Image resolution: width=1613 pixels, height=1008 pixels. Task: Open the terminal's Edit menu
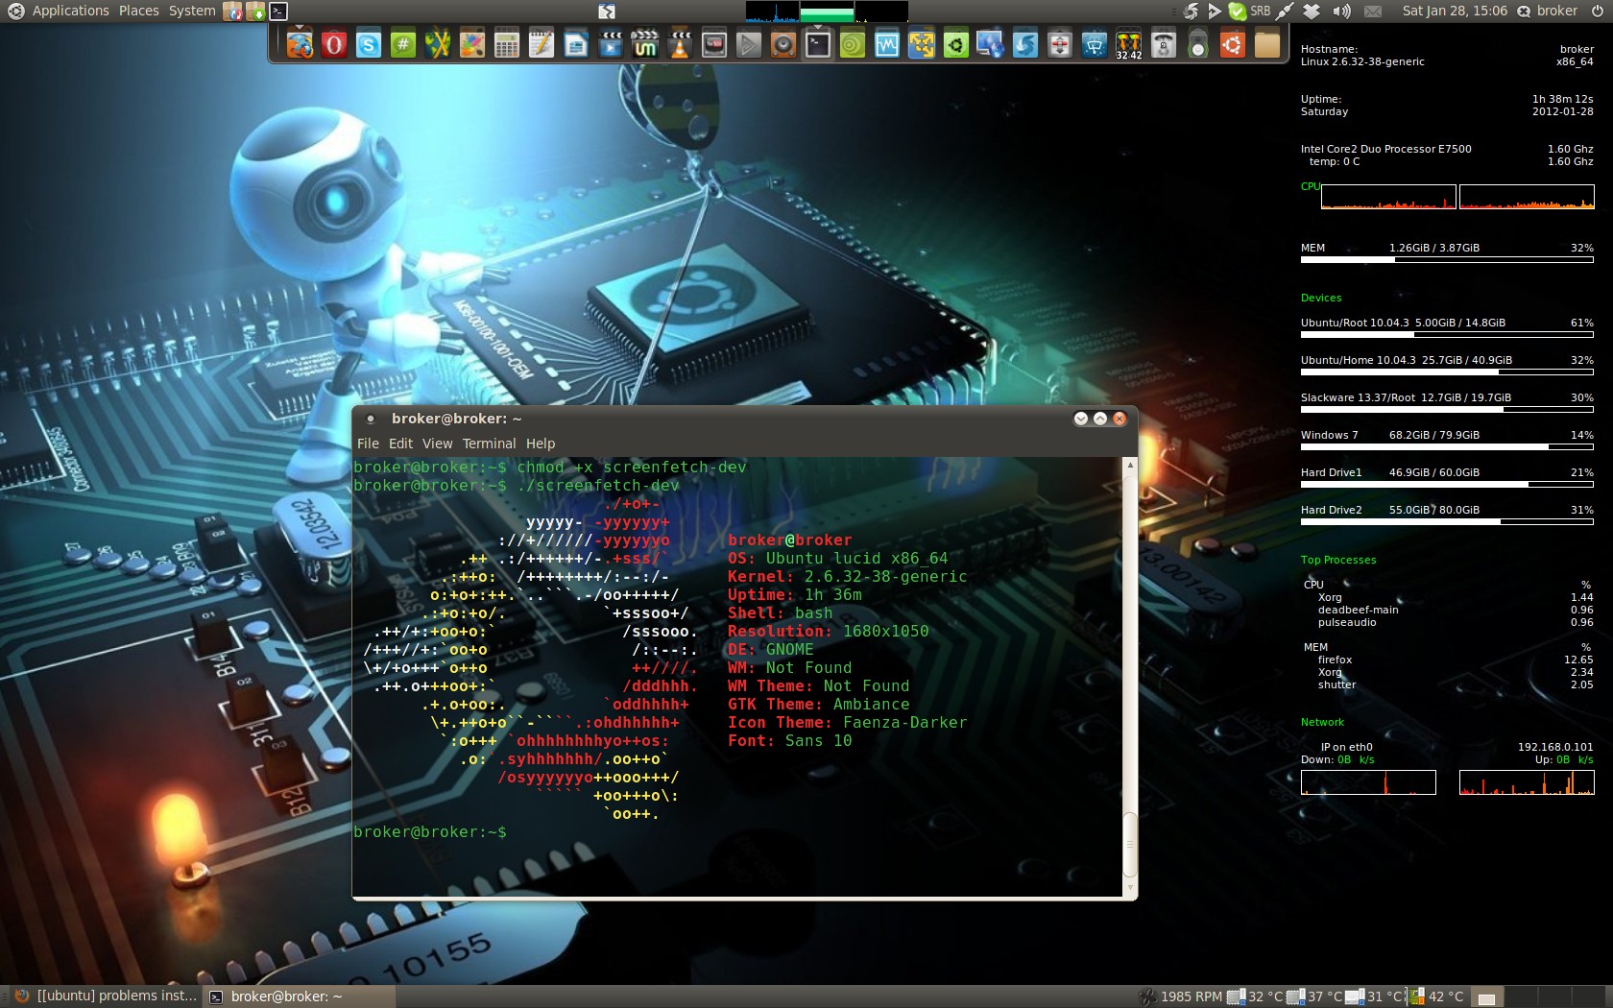400,444
